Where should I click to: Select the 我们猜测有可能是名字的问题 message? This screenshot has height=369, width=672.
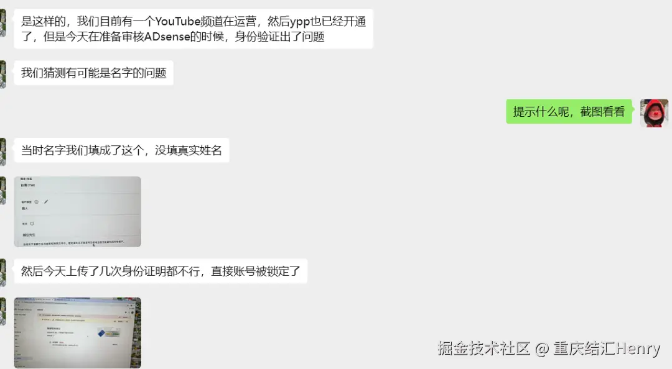pyautogui.click(x=94, y=73)
